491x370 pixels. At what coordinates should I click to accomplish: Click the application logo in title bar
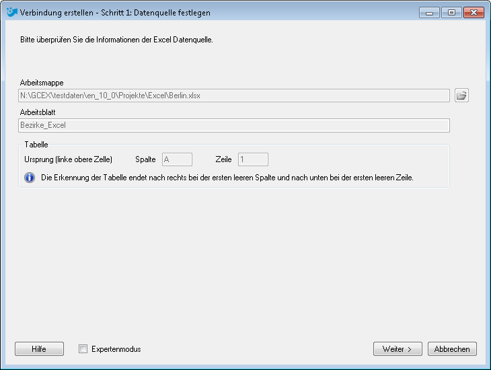12,13
